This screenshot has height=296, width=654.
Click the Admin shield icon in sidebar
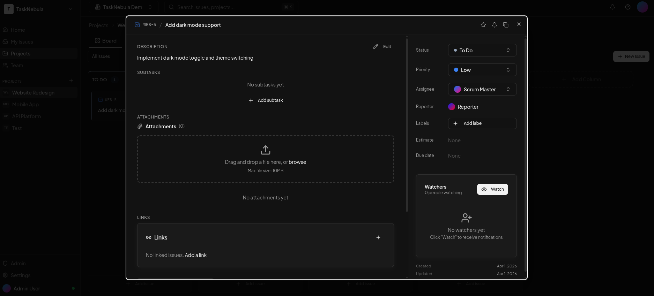pos(5,264)
